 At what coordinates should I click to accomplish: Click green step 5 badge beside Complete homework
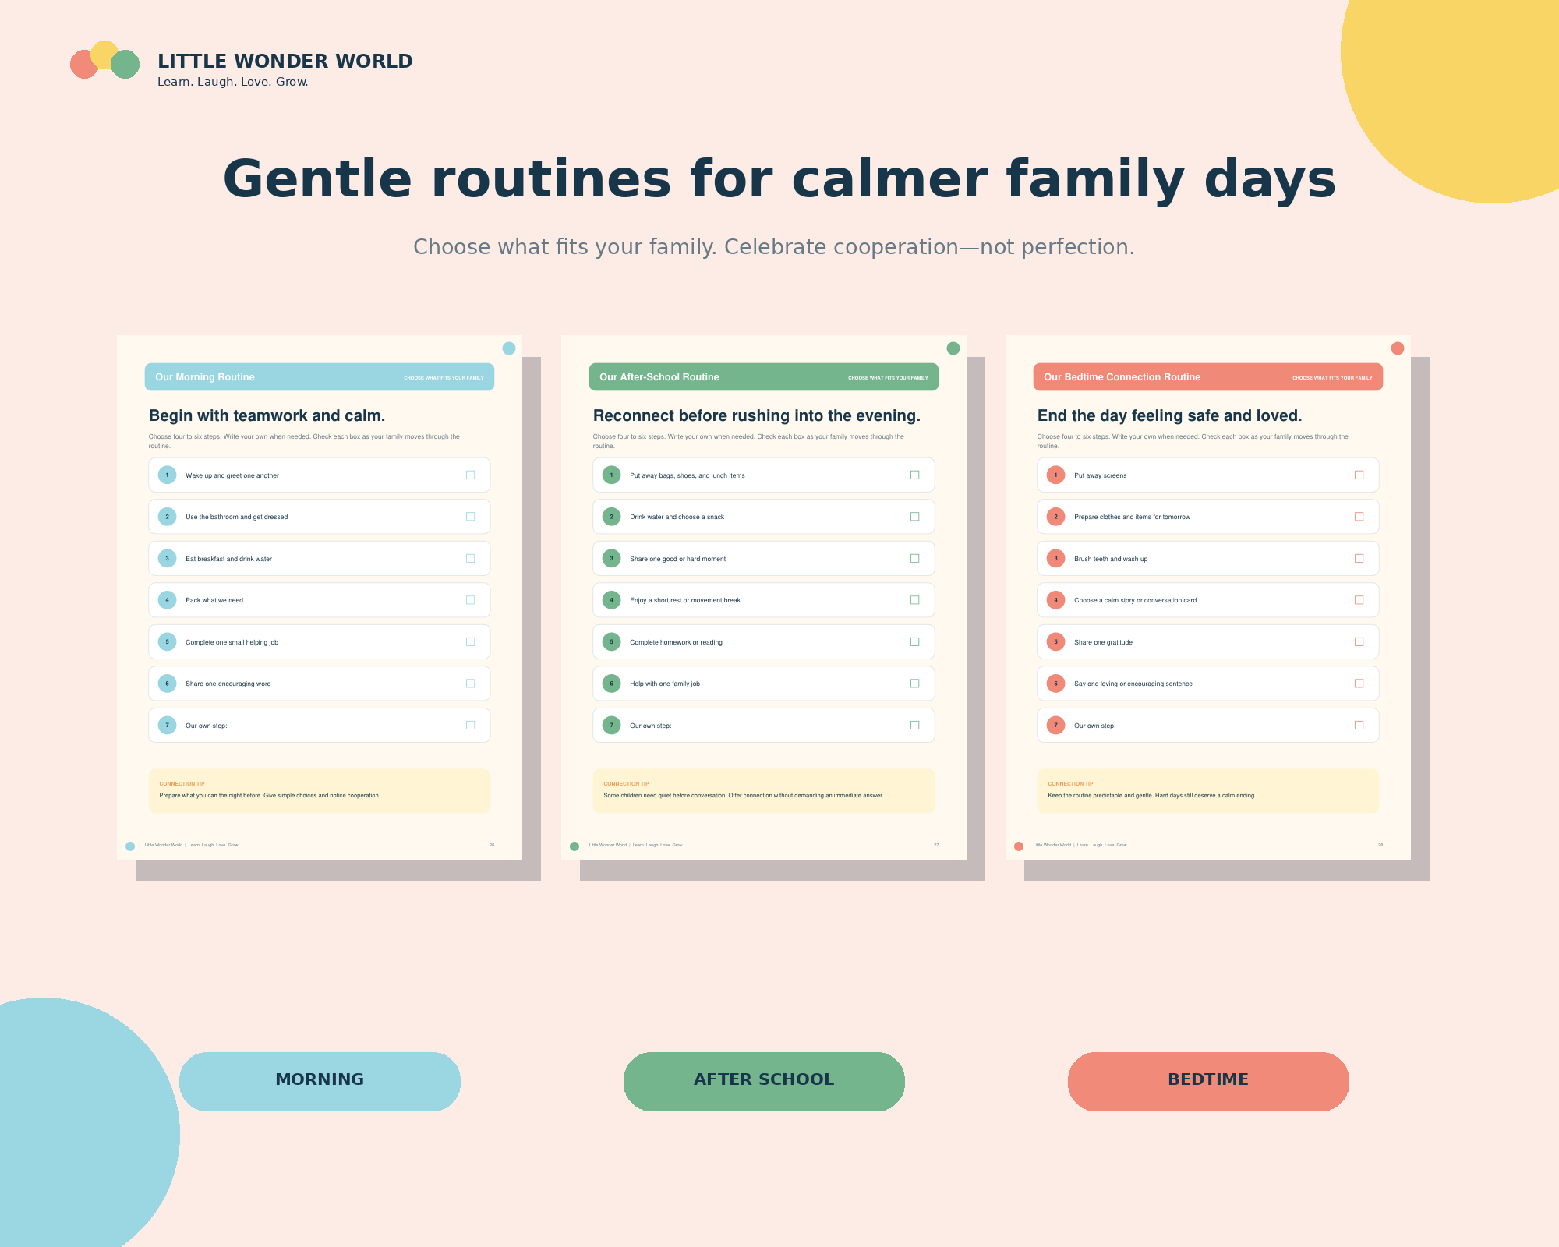click(611, 641)
